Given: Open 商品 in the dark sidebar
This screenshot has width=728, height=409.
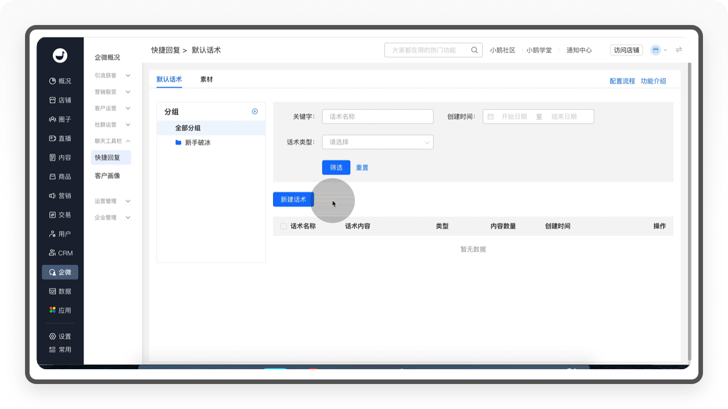Looking at the screenshot, I should coord(60,177).
